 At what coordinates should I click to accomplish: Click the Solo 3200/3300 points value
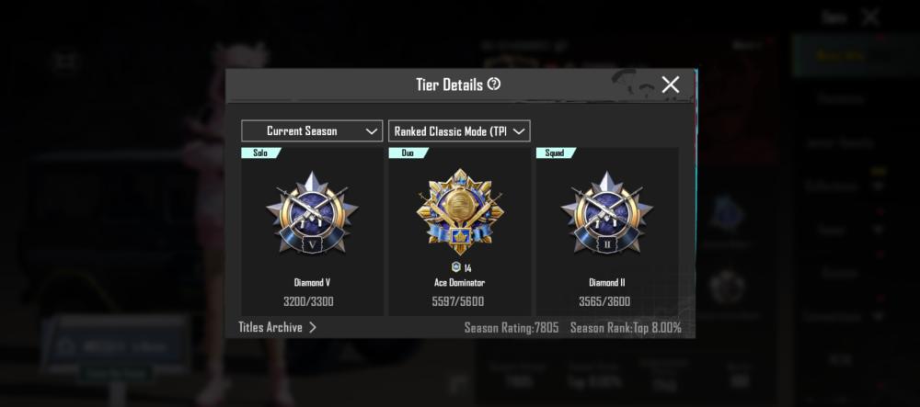click(x=308, y=302)
